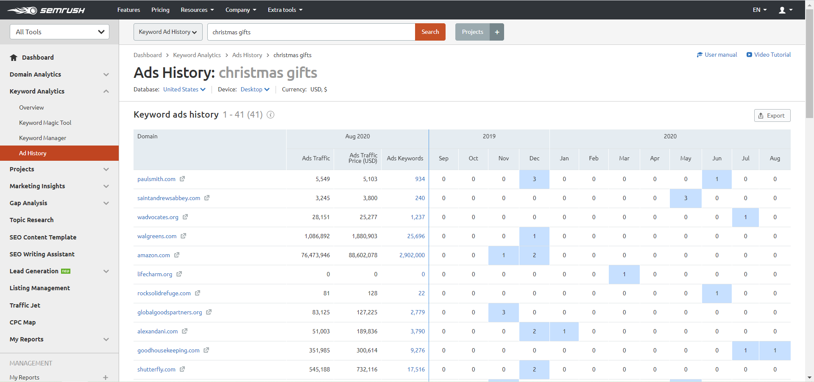Open the Keyword Ad History selector
The image size is (814, 382).
click(x=168, y=32)
